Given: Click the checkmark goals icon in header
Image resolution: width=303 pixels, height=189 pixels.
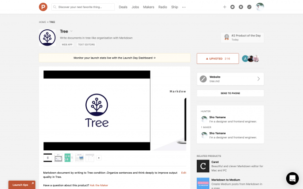Looking at the screenshot, I should [x=249, y=7].
